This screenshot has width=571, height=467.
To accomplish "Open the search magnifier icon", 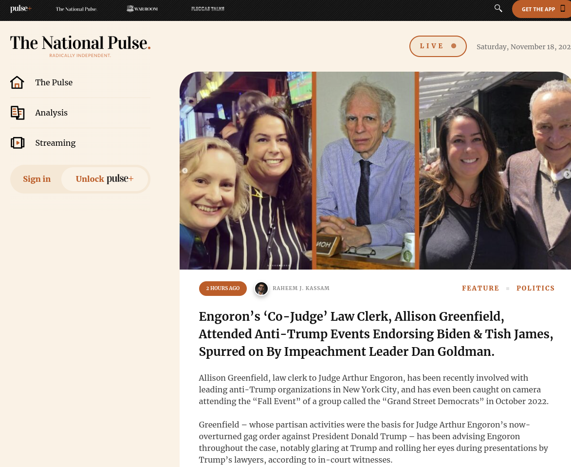I will pyautogui.click(x=498, y=8).
